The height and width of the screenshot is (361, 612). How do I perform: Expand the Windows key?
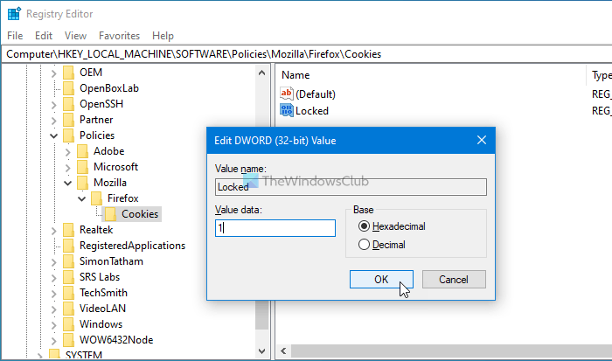point(54,324)
